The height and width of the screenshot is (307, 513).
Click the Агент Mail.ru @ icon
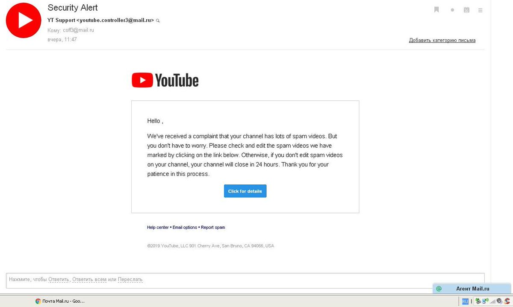(439, 289)
